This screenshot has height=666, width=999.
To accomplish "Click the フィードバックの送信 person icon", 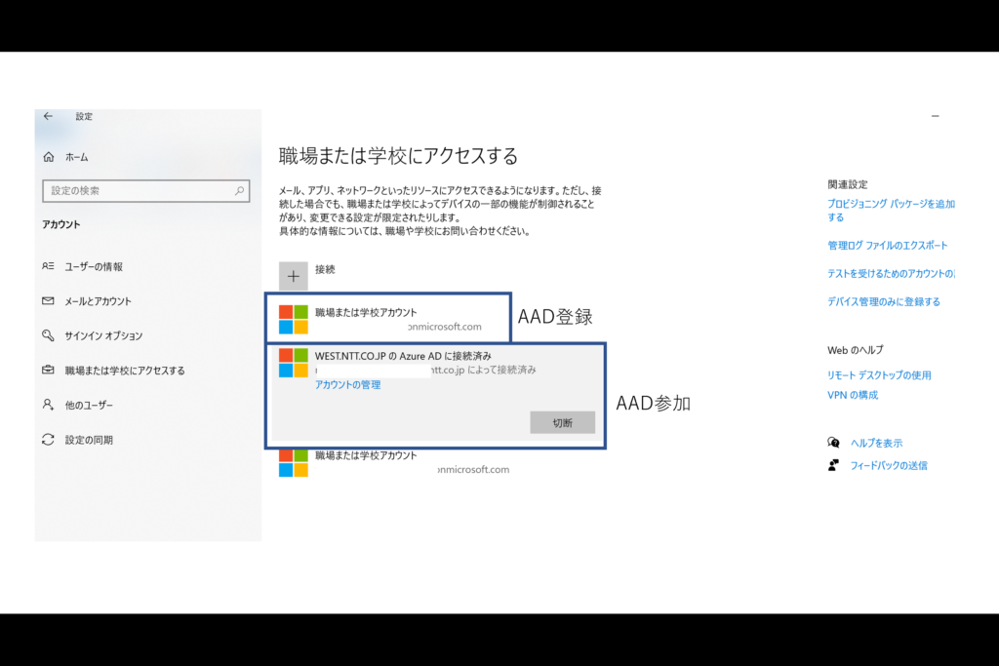I will pos(833,465).
